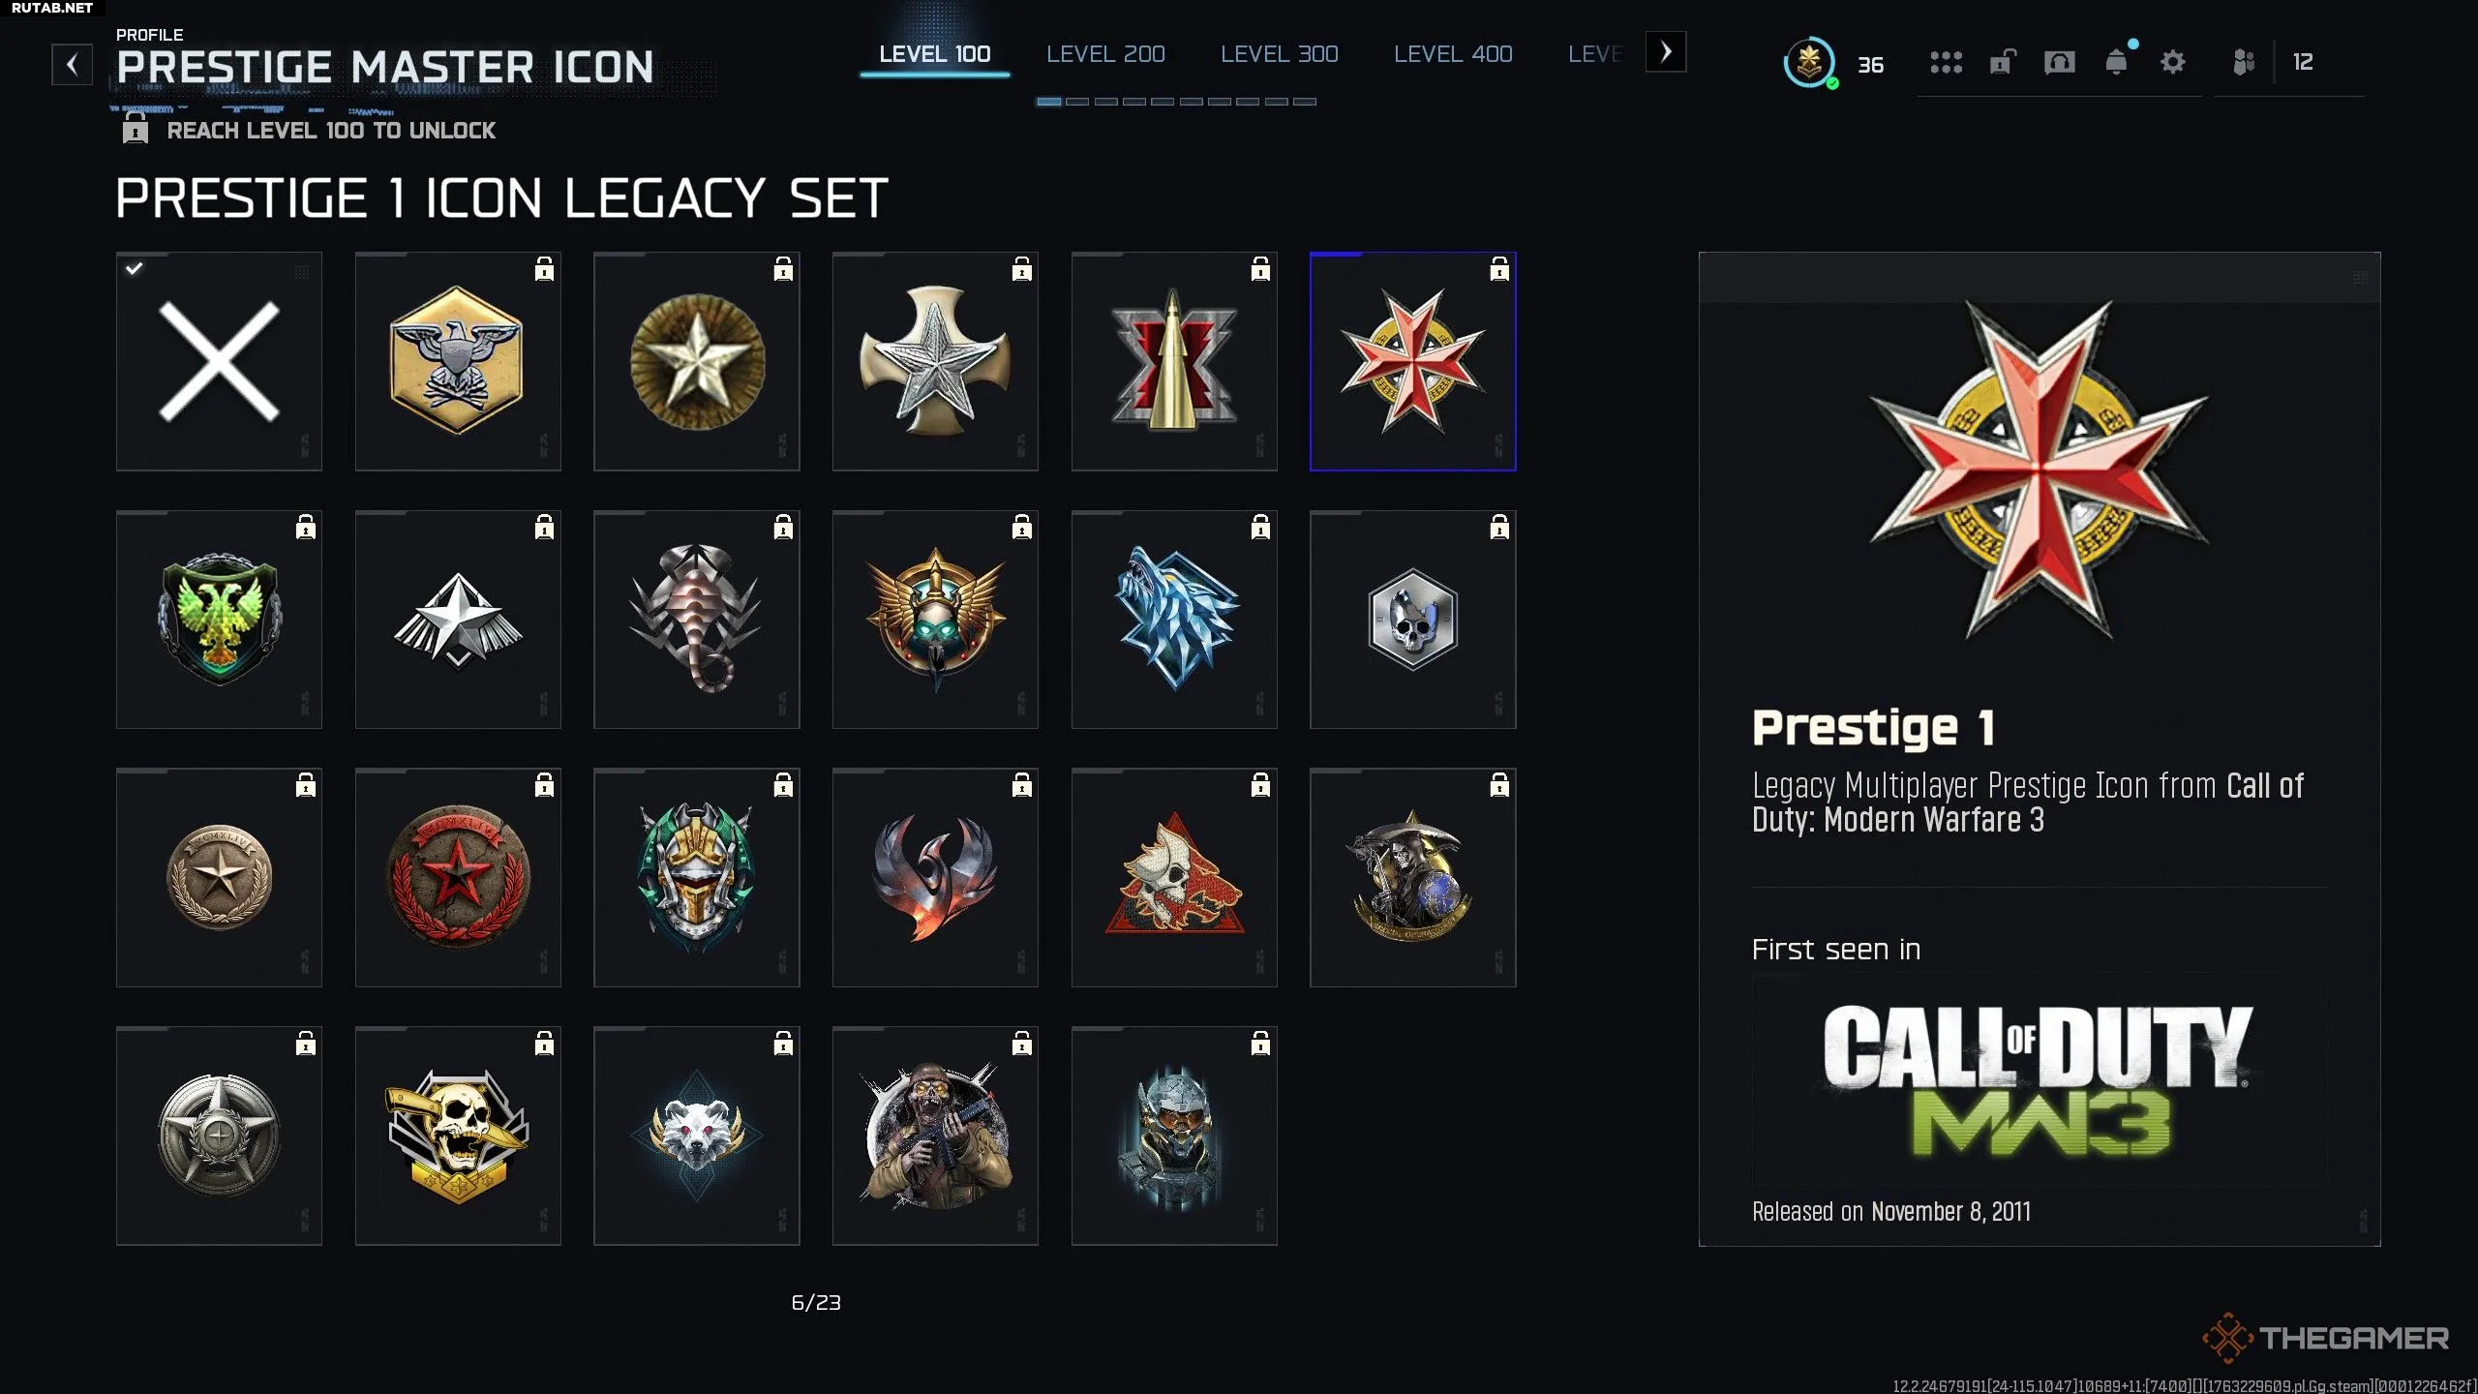This screenshot has height=1394, width=2478.
Task: Open the six-hexagon grid menu icon
Action: point(1946,63)
